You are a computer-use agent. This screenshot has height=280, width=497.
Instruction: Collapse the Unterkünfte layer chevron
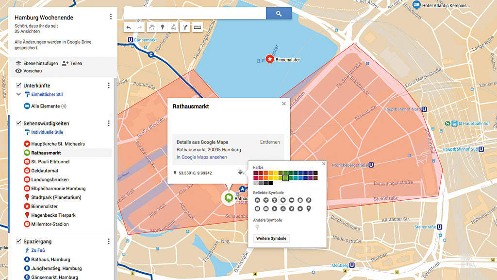pyautogui.click(x=18, y=94)
